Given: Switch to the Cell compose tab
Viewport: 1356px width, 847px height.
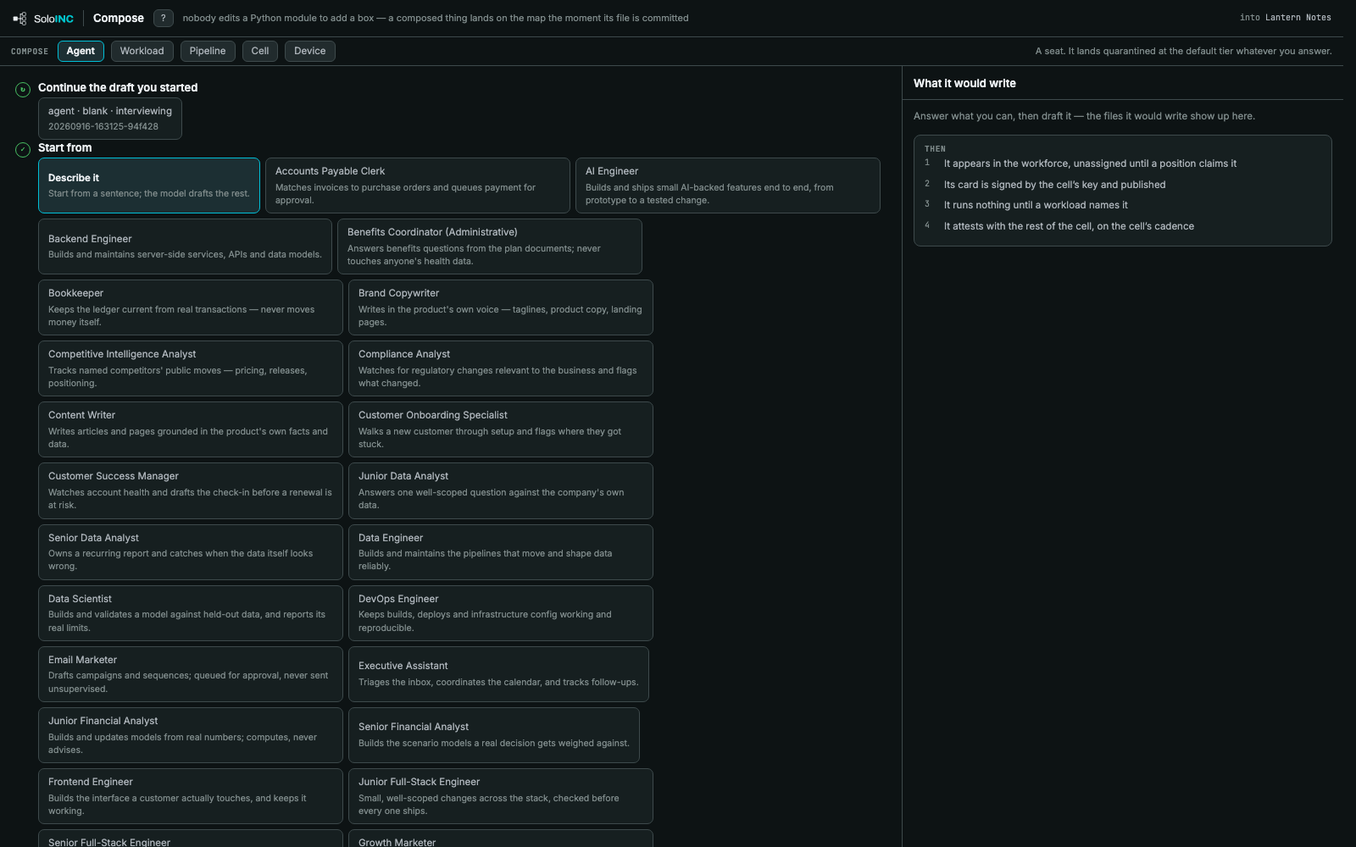Looking at the screenshot, I should [260, 51].
